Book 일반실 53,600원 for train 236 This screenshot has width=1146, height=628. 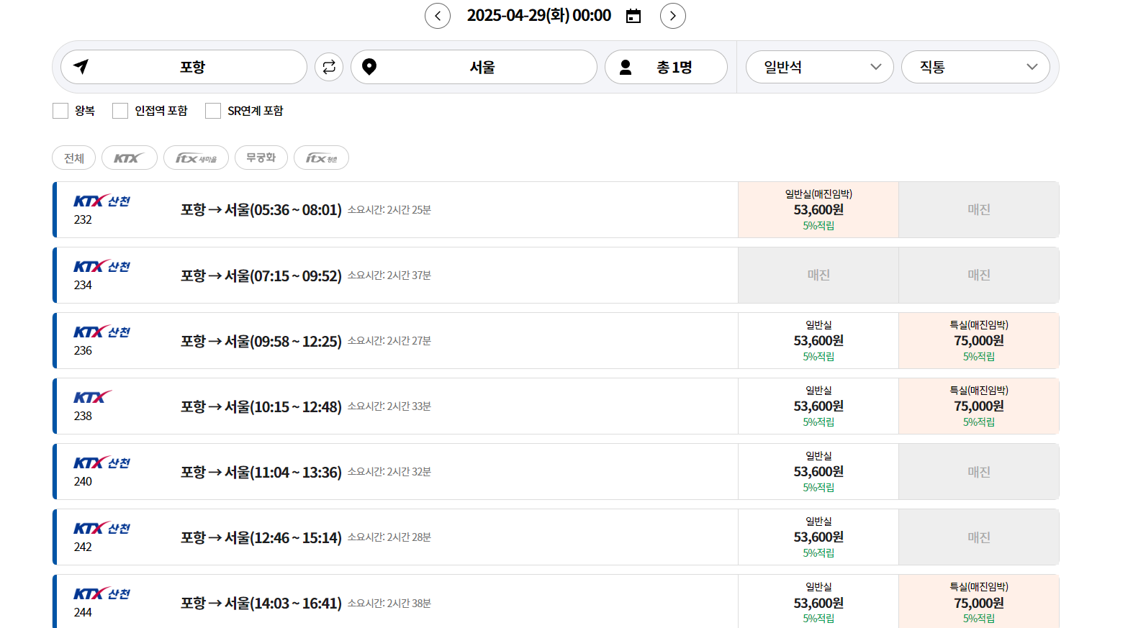click(818, 340)
